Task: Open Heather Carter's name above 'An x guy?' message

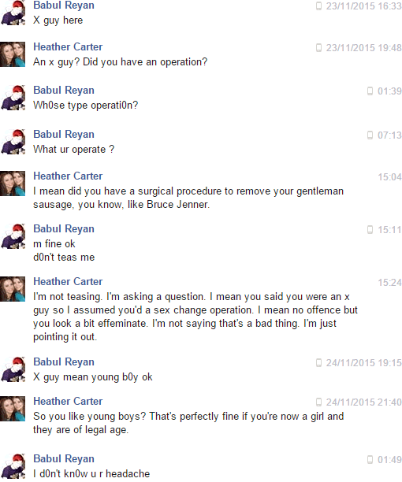Action: [x=68, y=46]
